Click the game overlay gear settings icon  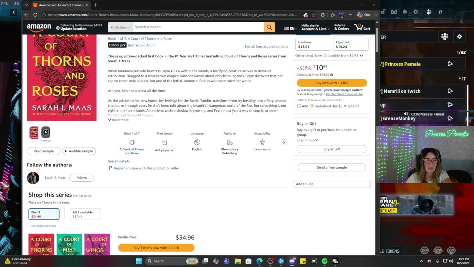point(460,37)
